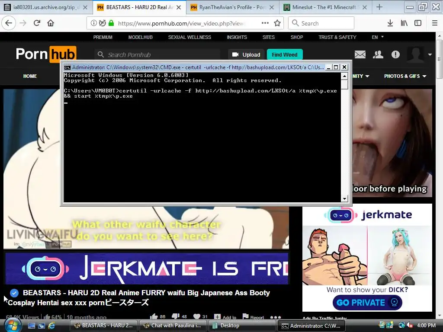Screen dimensions: 443x332
Task: Click the Upload button
Action: 246,54
